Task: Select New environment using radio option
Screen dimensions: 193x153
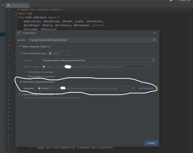Action: pos(21,53)
